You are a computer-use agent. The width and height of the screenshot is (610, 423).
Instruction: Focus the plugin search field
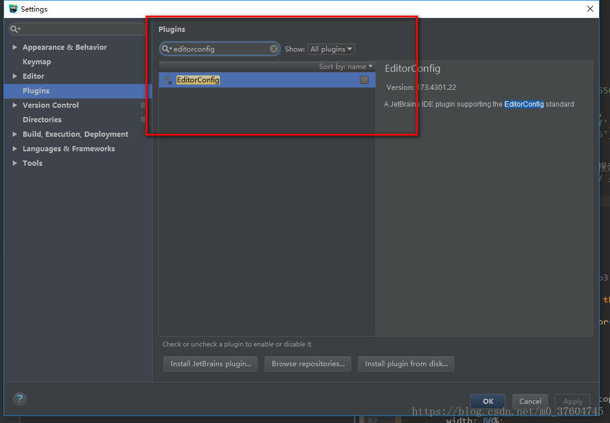tap(220, 49)
